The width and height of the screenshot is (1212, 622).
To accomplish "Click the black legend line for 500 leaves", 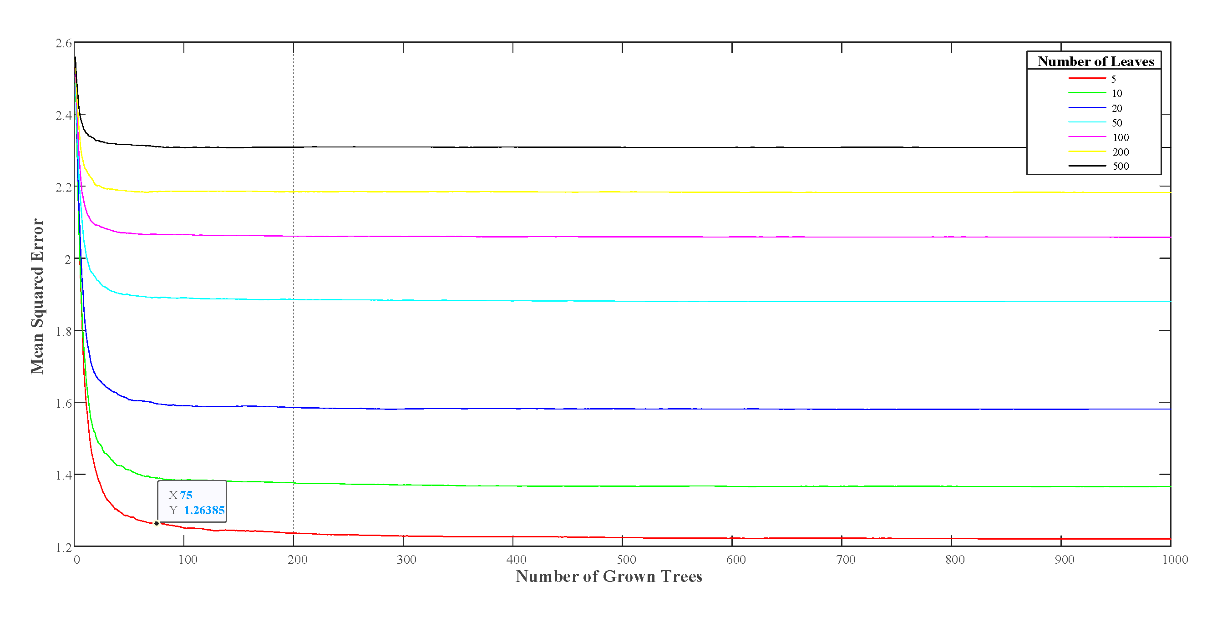I will (x=1086, y=166).
